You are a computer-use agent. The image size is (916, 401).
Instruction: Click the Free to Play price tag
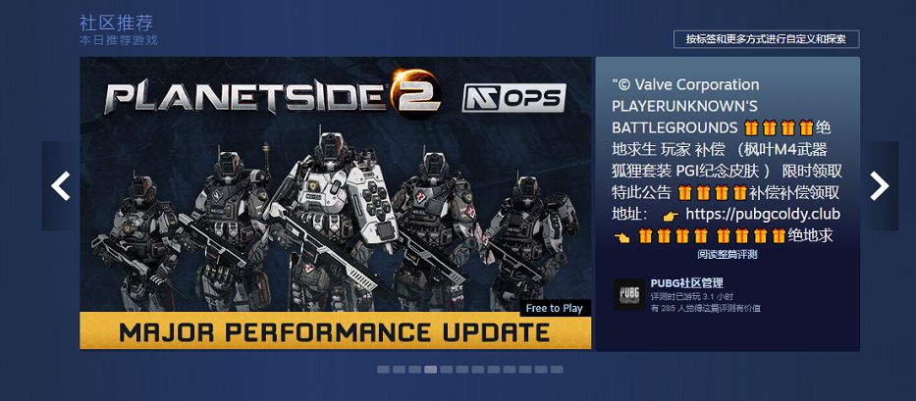click(555, 308)
